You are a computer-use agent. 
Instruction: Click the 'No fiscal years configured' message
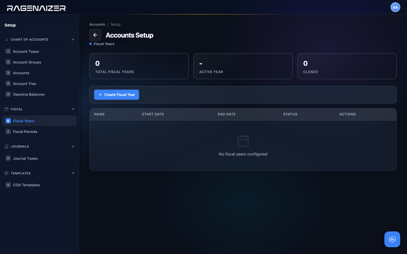(243, 154)
